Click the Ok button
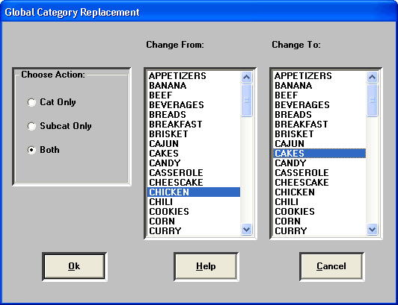Screen dimensions: 398x305 (x=74, y=266)
